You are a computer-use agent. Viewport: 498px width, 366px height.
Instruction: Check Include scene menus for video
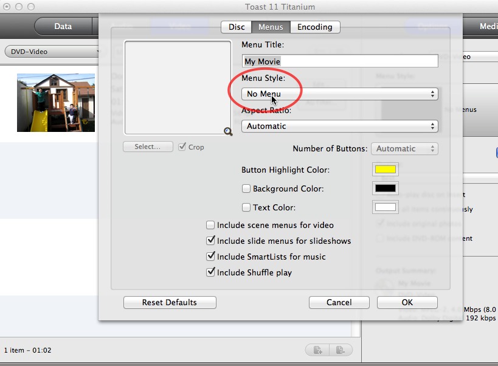[210, 225]
